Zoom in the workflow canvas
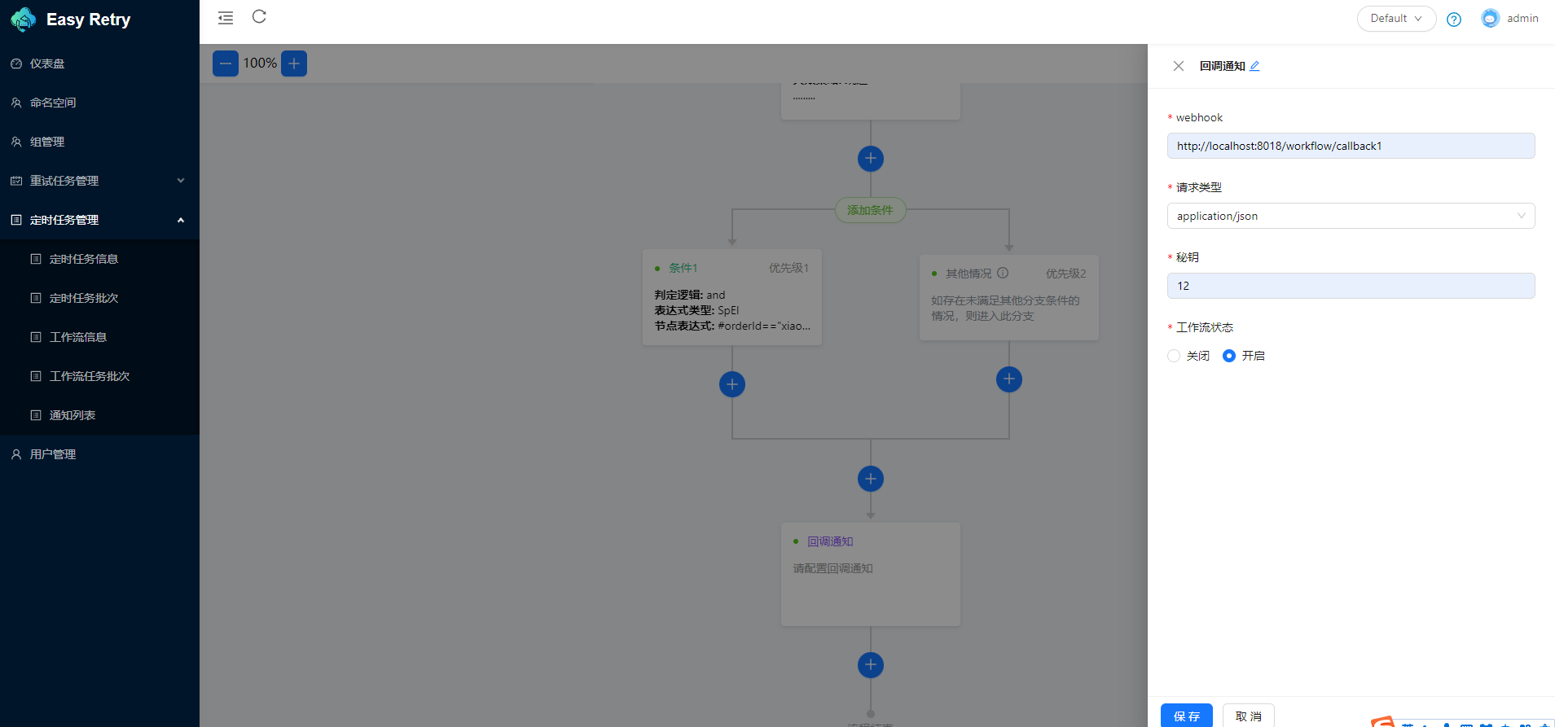1555x727 pixels. pyautogui.click(x=294, y=64)
